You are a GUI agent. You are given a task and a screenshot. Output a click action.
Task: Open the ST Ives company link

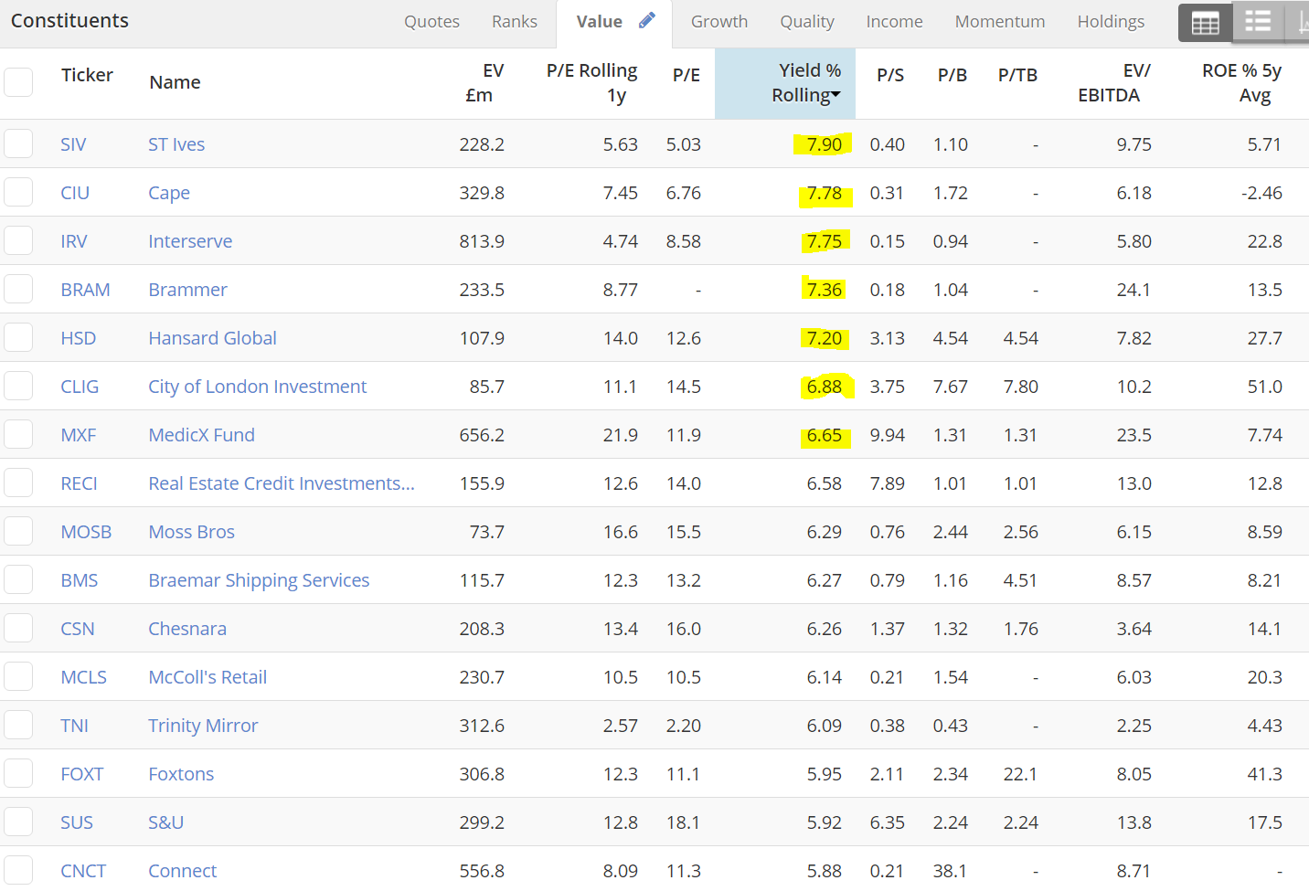click(x=176, y=144)
